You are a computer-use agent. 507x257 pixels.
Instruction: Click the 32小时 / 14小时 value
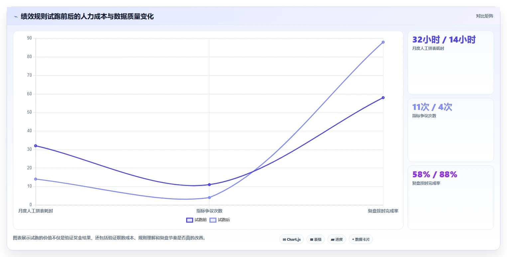tap(444, 40)
